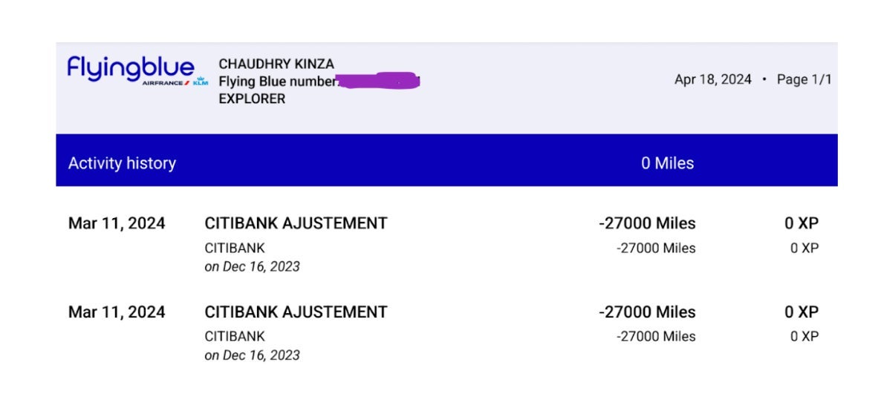Image resolution: width=881 pixels, height=417 pixels.
Task: Click the Air France logo
Action: pos(166,83)
